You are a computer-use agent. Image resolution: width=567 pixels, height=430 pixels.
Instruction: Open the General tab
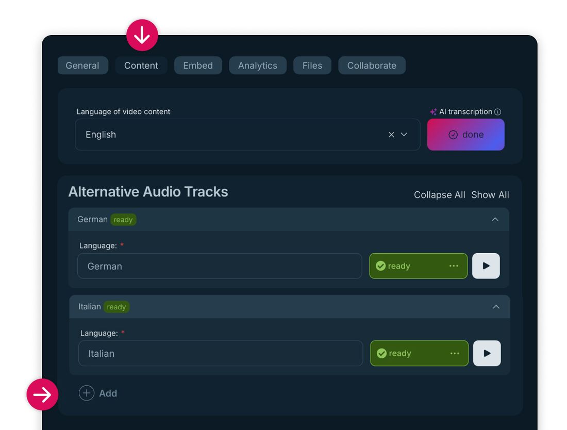coord(82,65)
